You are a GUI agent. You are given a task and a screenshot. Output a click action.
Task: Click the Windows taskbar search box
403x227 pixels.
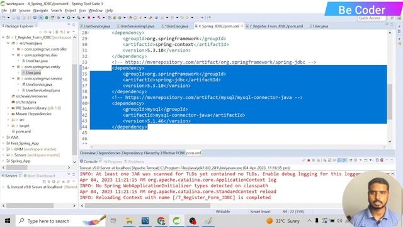coord(60,221)
